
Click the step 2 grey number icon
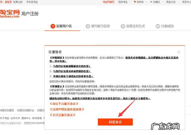(88, 26)
